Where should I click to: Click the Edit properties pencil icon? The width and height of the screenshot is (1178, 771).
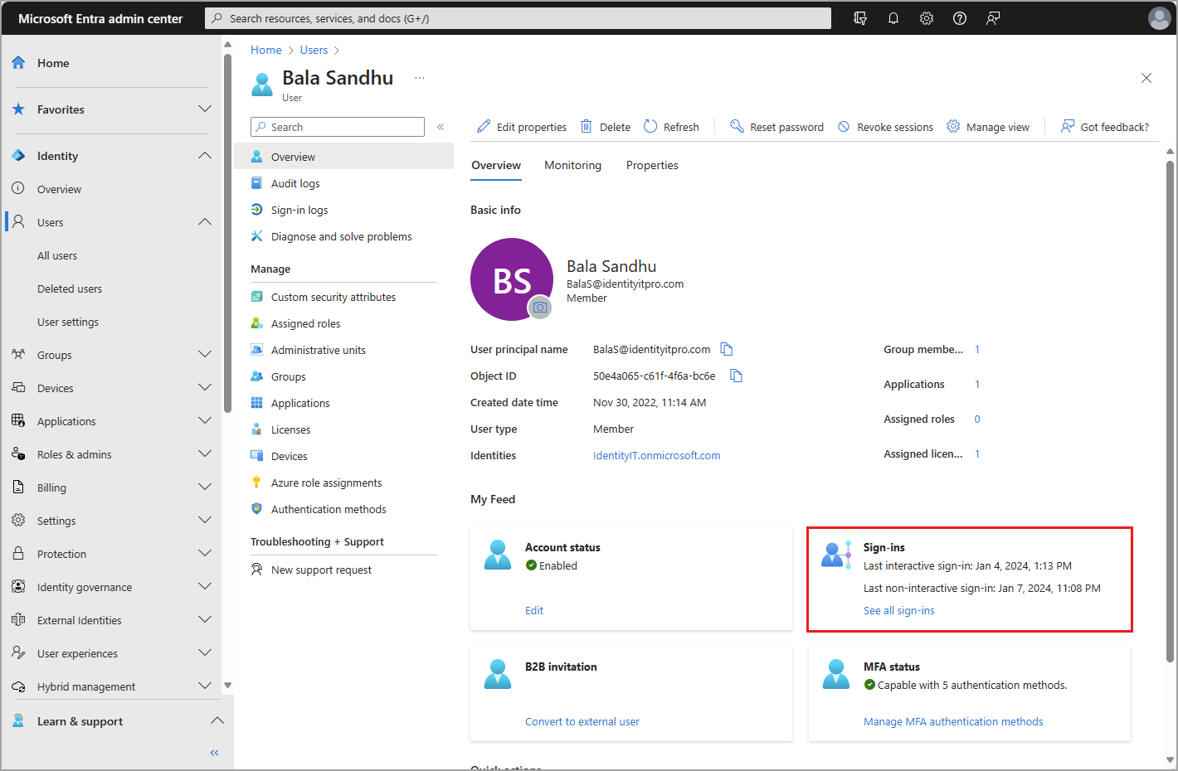pos(484,126)
